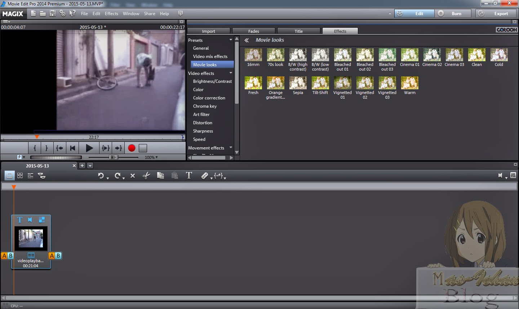Activate the context help cursor icon

coord(72,13)
